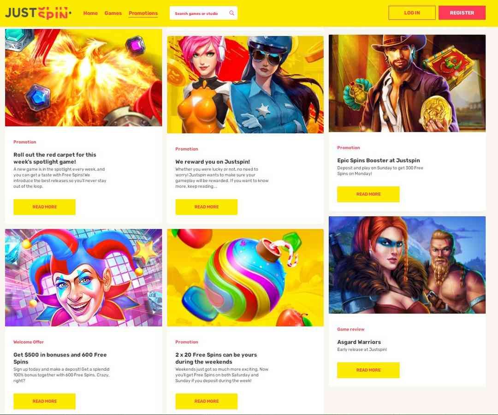Screen dimensions: 498x415
Task: Click the JustSpin logo
Action: coord(38,13)
